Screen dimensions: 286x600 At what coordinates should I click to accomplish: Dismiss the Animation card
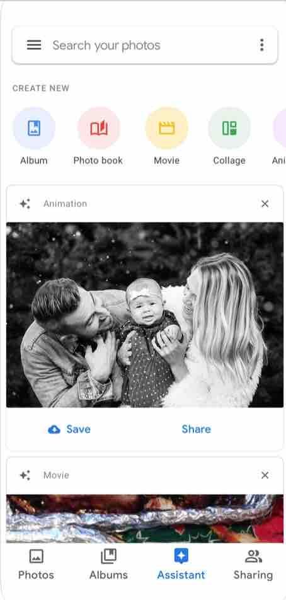(265, 204)
